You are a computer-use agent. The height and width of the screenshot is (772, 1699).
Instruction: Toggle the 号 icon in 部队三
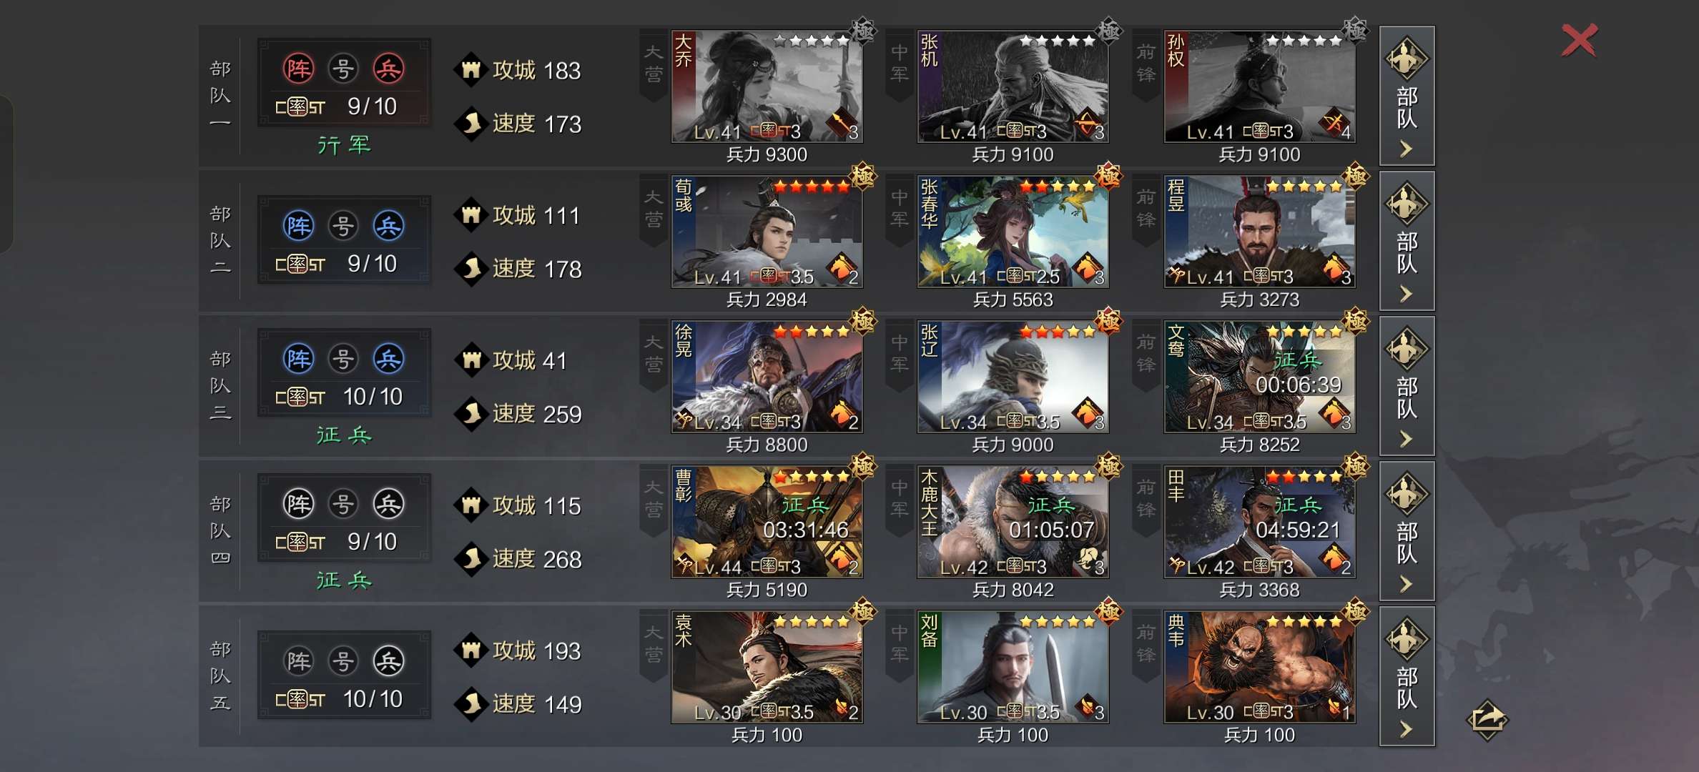coord(343,359)
